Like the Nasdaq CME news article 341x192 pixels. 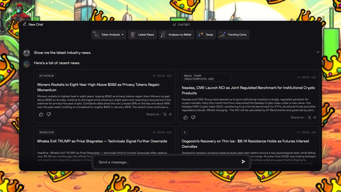tap(186, 117)
